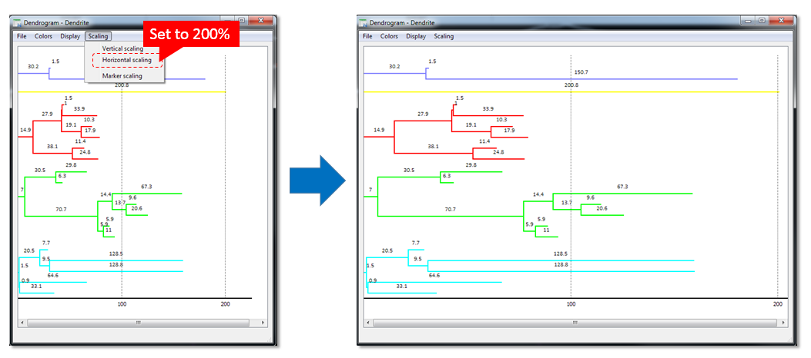The width and height of the screenshot is (811, 358).
Task: Click Dendrogram app icon in left window title bar
Action: coord(18,23)
